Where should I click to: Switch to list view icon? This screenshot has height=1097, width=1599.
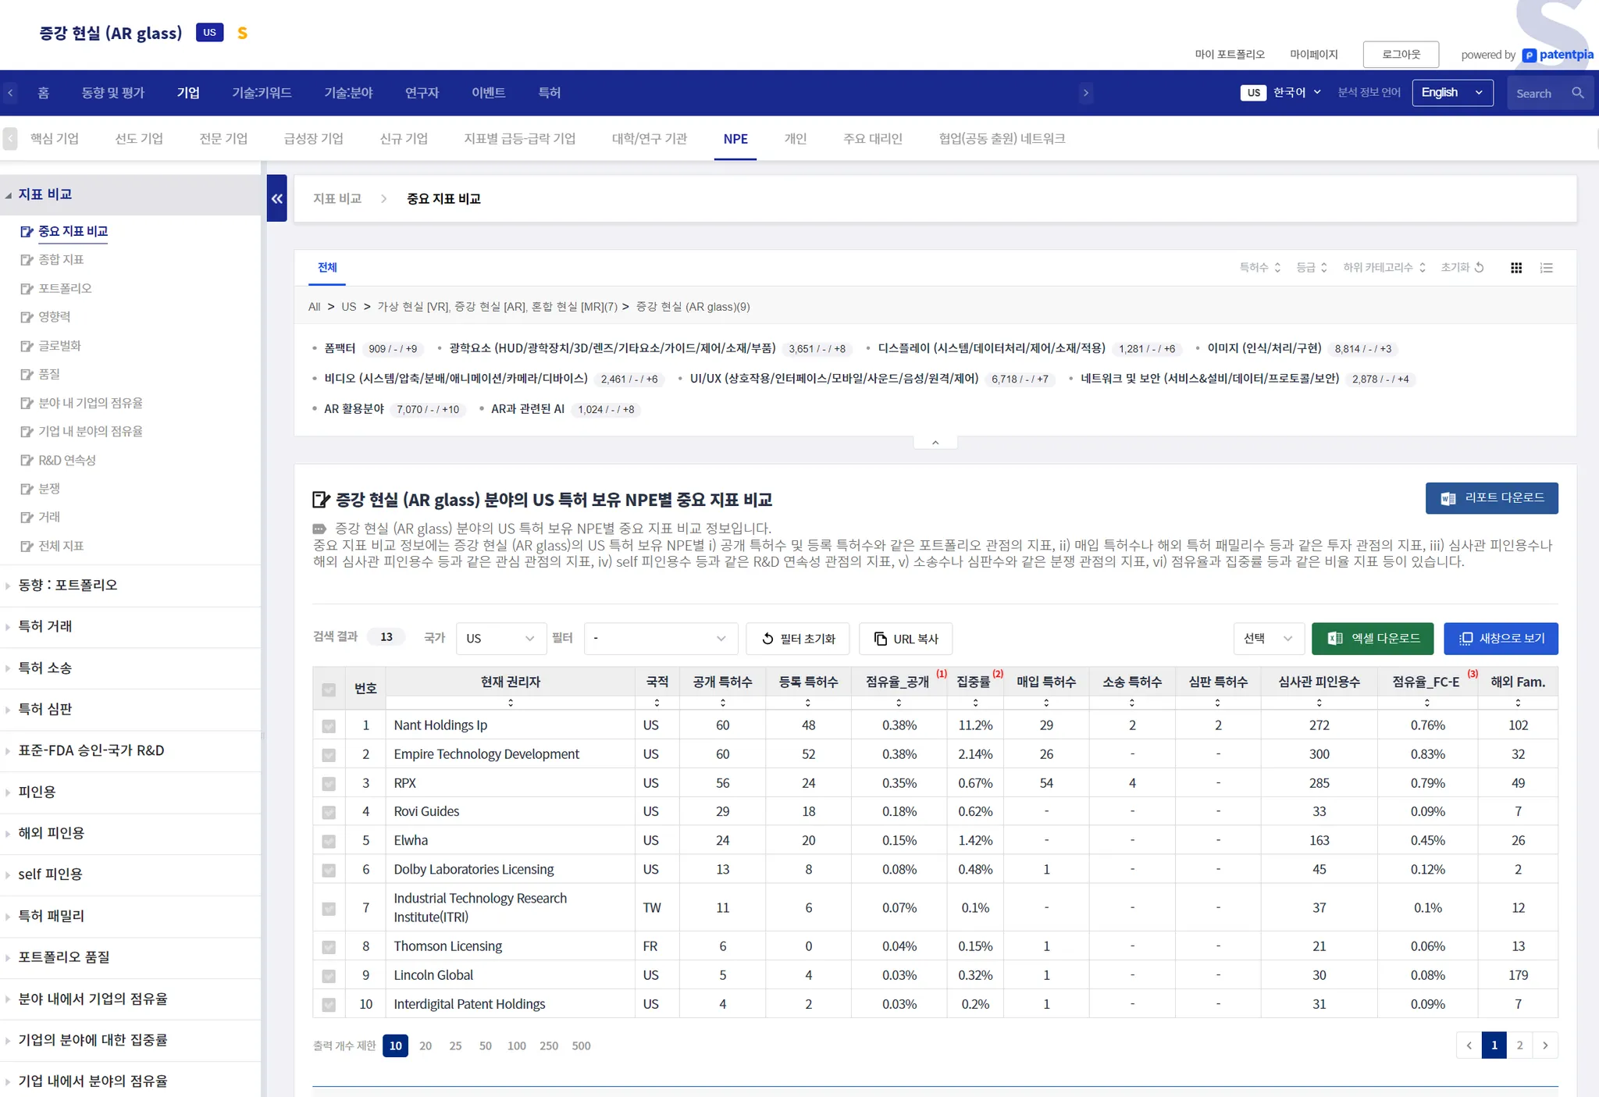tap(1546, 268)
